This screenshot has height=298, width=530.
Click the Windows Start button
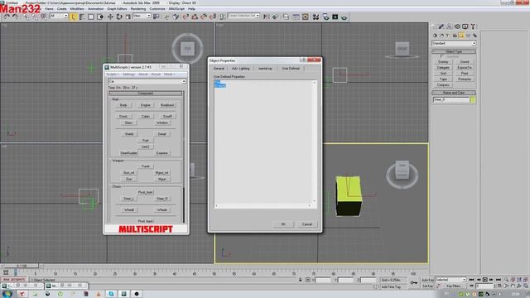7,294
